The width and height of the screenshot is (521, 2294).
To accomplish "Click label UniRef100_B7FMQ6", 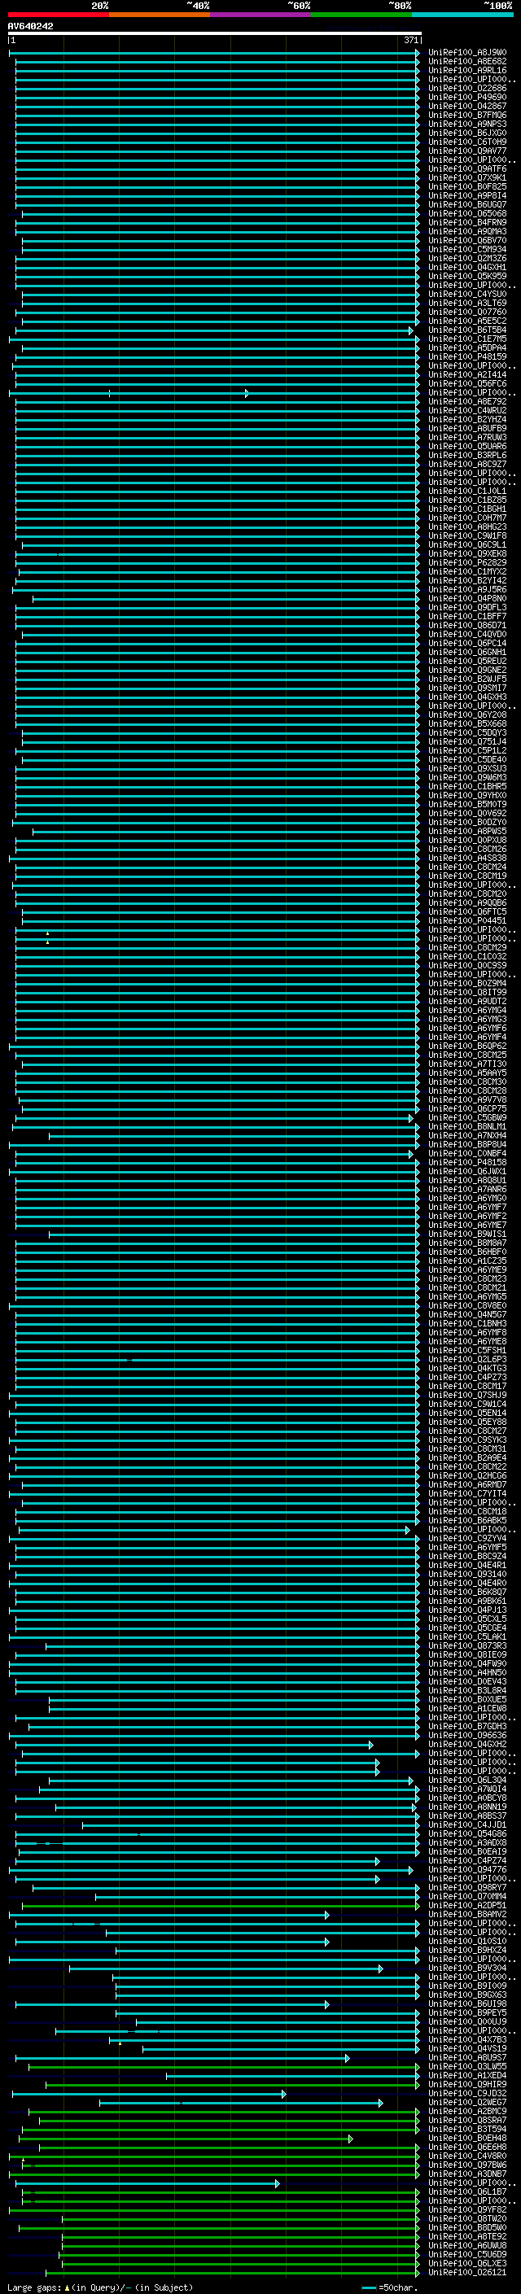I will click(x=467, y=115).
